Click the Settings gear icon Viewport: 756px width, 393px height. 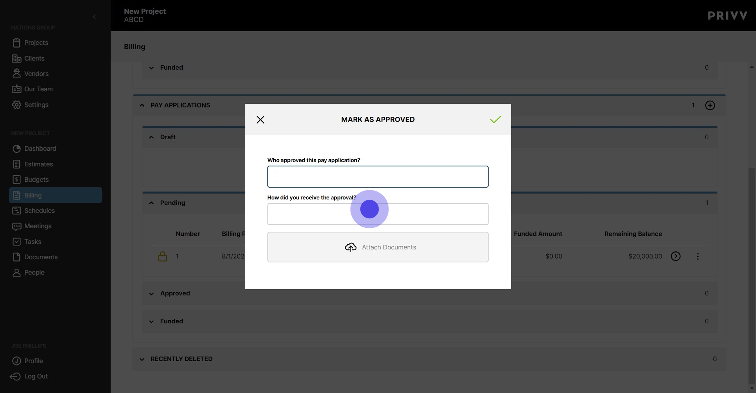17,105
